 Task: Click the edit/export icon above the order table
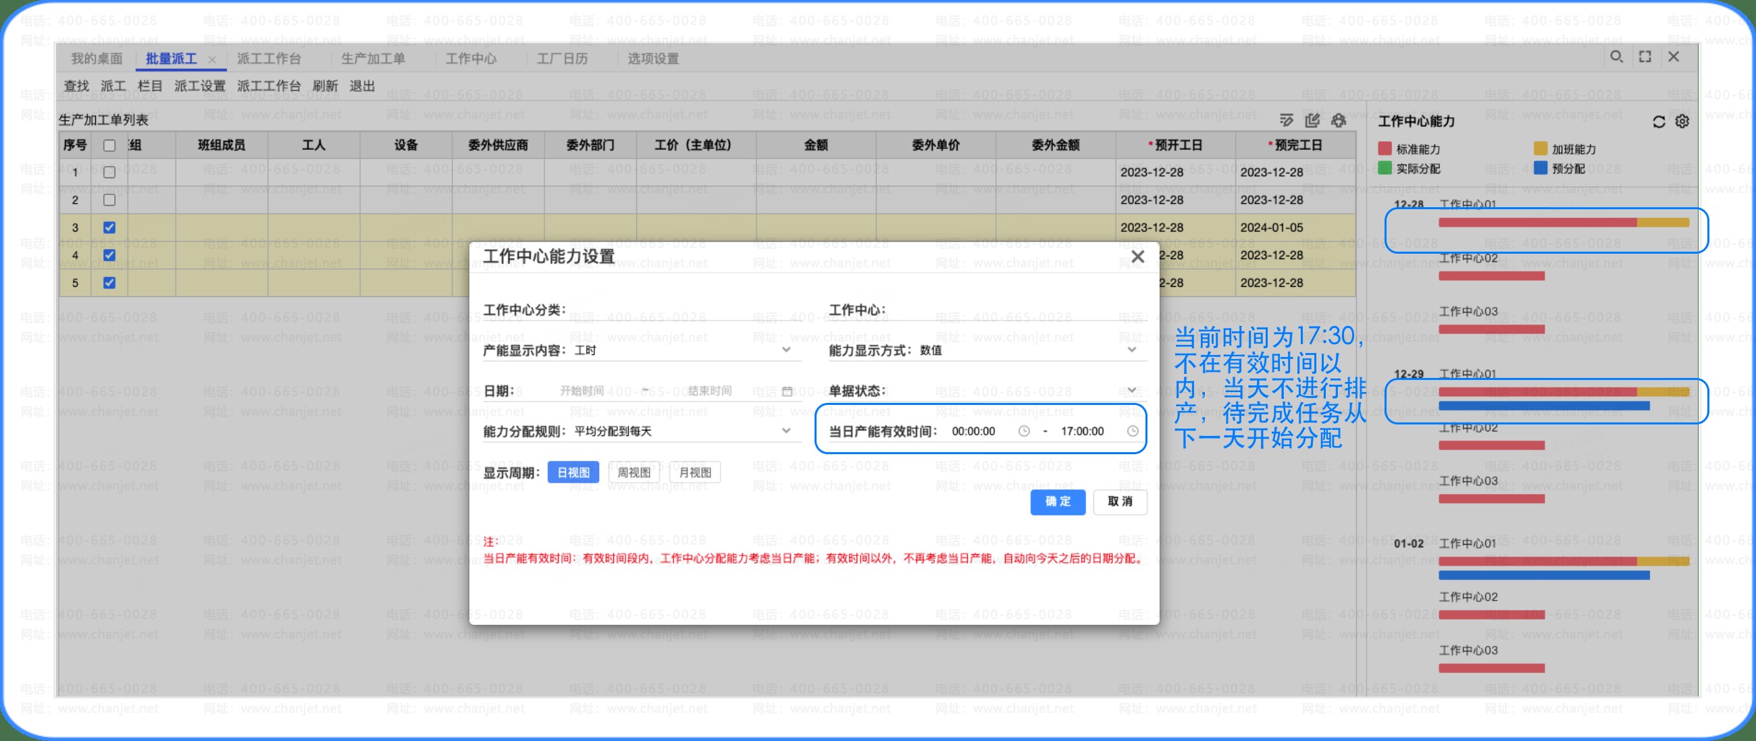1312,121
